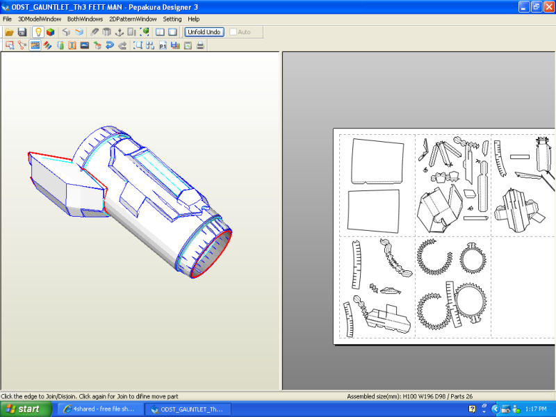Click the clipboard print settings icon
The width and height of the screenshot is (556, 417).
(x=188, y=45)
